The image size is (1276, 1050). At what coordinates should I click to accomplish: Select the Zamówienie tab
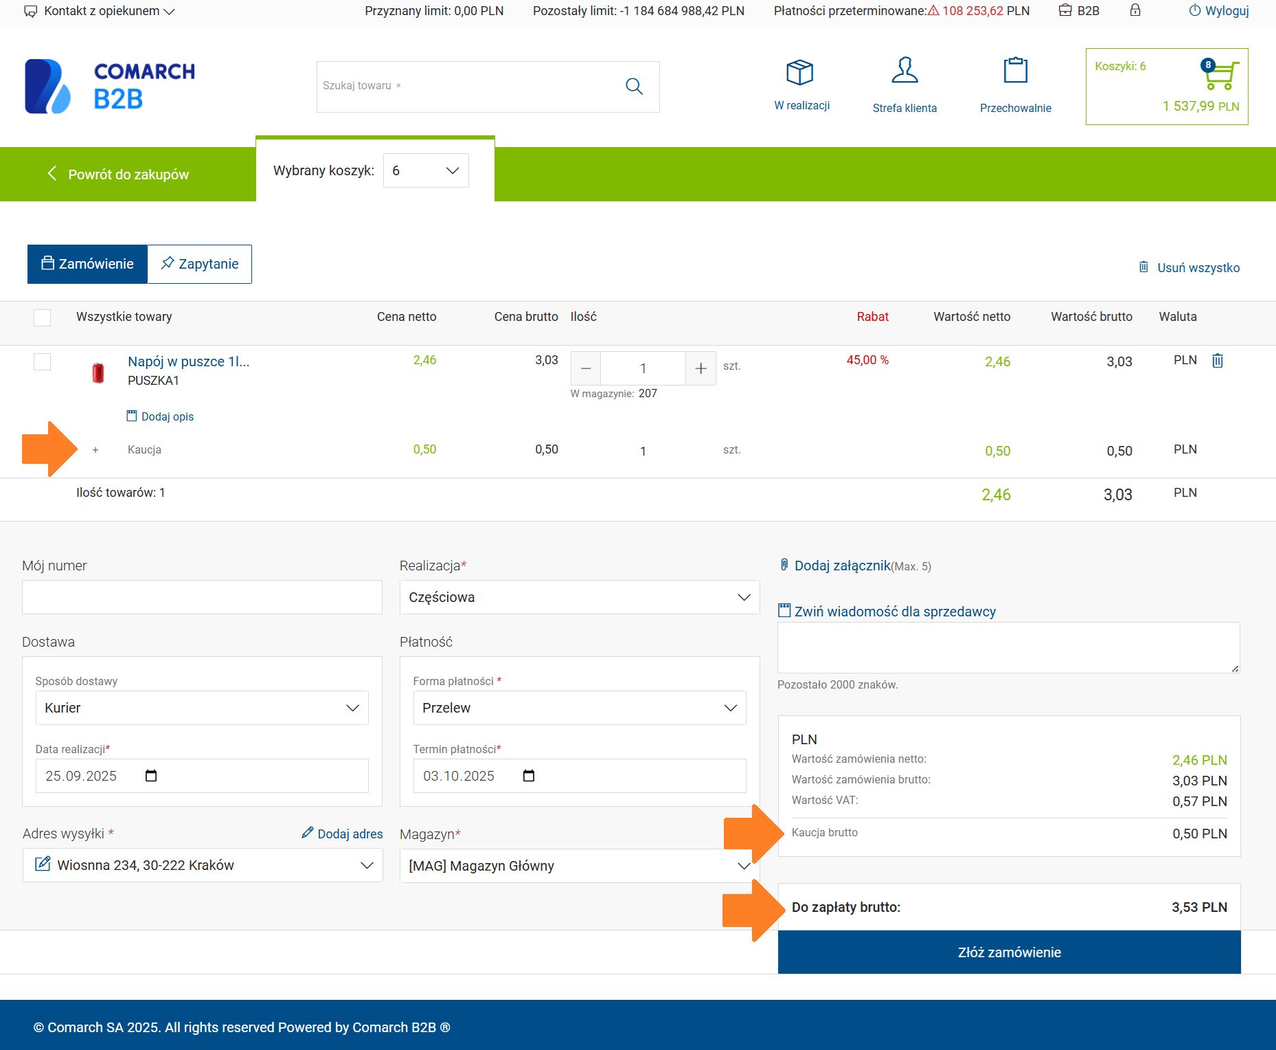87,264
